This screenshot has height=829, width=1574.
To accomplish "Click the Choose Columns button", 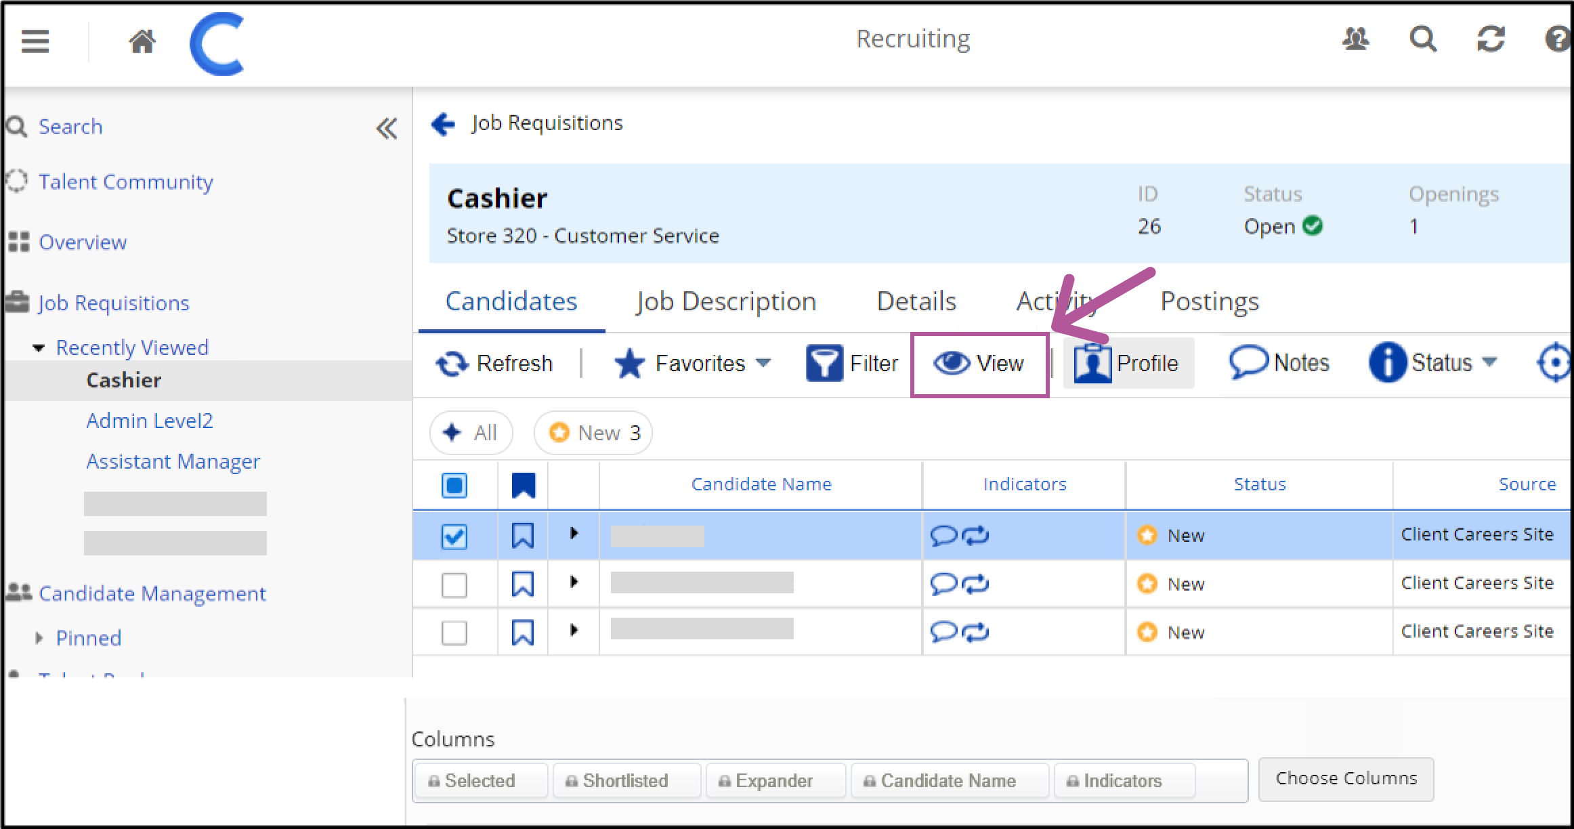I will (x=1346, y=779).
